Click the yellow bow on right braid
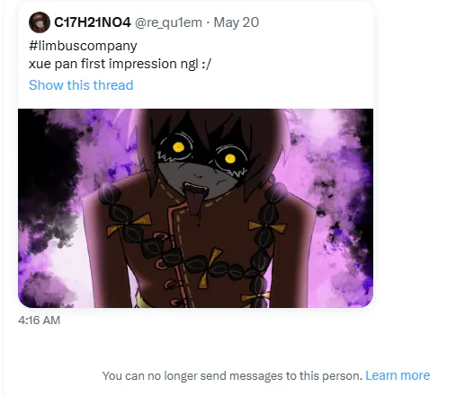Viewport: 465px width, 396px height. (x=267, y=226)
